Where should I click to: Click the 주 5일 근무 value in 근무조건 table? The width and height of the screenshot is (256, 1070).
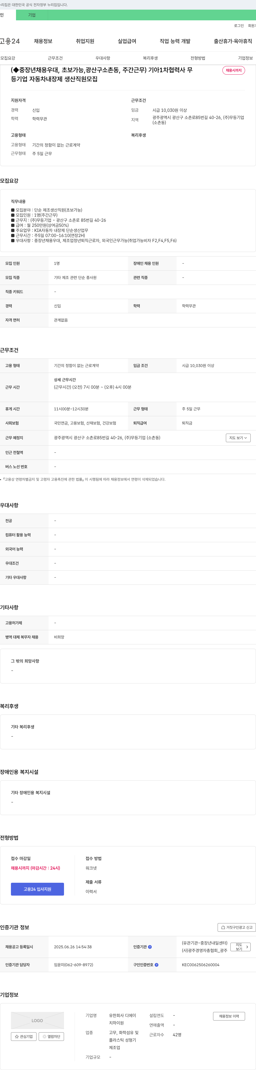pos(191,409)
